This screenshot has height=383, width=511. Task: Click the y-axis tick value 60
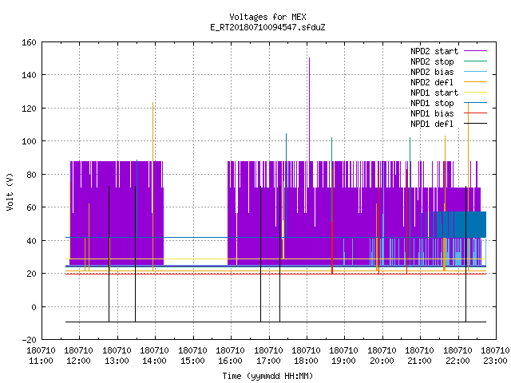[x=31, y=207]
